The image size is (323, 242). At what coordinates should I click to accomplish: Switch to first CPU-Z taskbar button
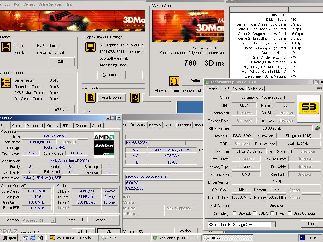pyautogui.click(x=125, y=238)
